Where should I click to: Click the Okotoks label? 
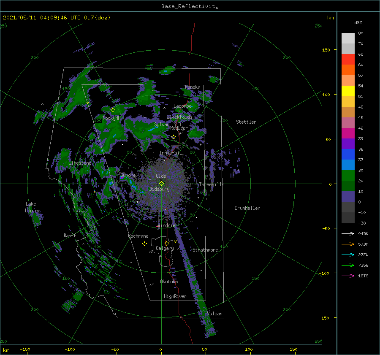point(169,282)
